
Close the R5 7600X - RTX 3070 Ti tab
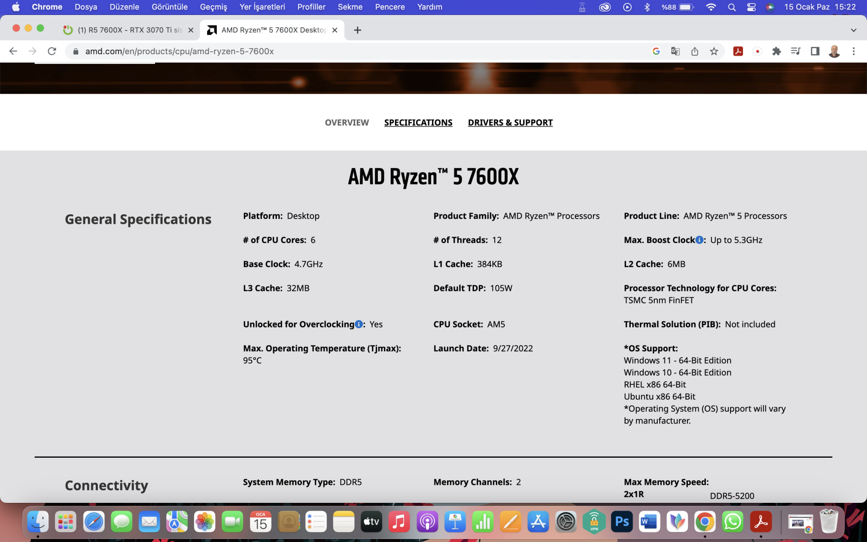click(x=191, y=30)
